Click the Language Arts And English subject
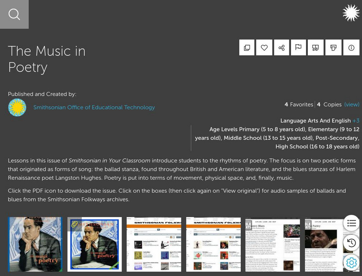Image resolution: width=362 pixels, height=276 pixels. coord(316,121)
